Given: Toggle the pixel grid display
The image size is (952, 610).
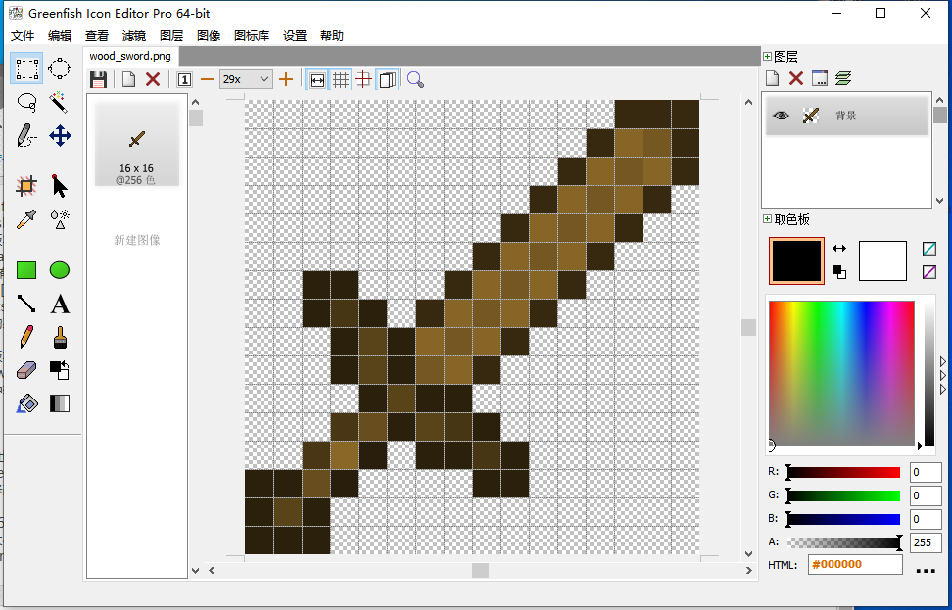Looking at the screenshot, I should coord(341,79).
